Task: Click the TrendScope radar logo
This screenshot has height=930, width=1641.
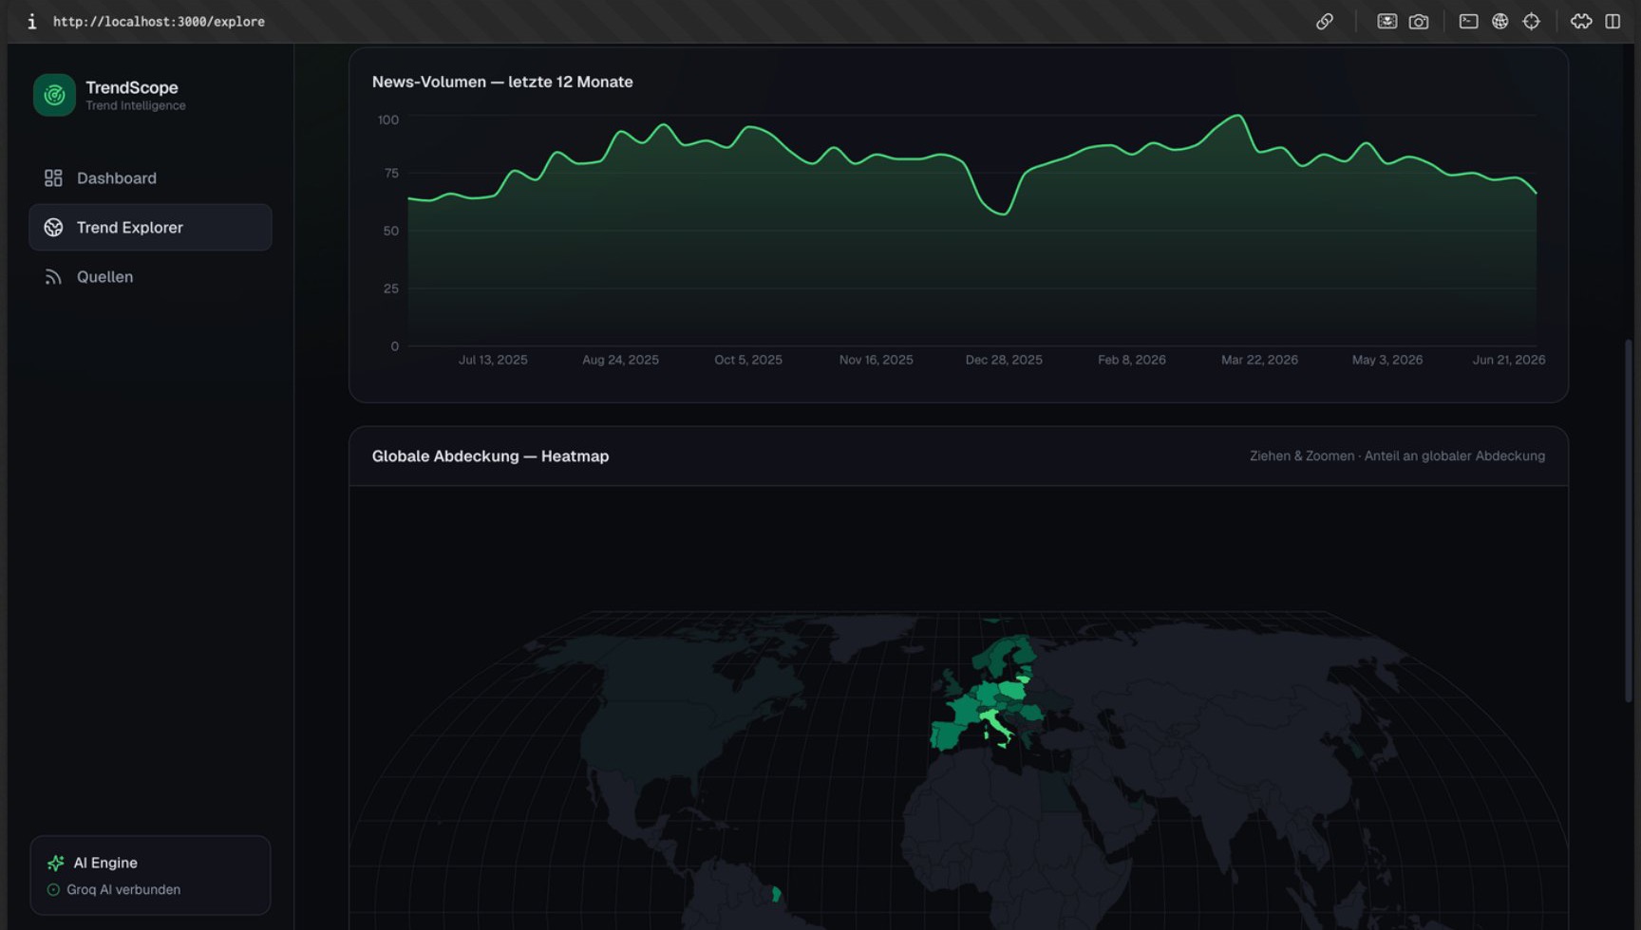Action: 54,95
